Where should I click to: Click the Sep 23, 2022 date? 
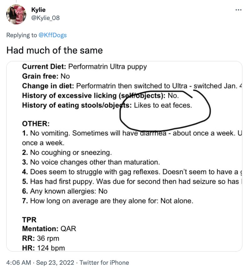click(x=55, y=263)
